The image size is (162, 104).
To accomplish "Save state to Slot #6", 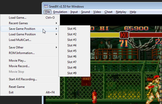I will (x=74, y=57).
